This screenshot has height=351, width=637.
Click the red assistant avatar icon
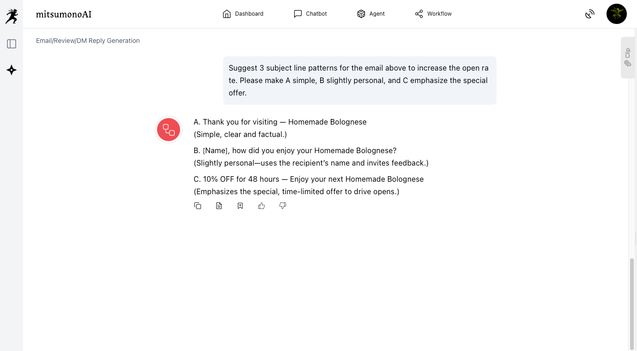[x=169, y=130]
